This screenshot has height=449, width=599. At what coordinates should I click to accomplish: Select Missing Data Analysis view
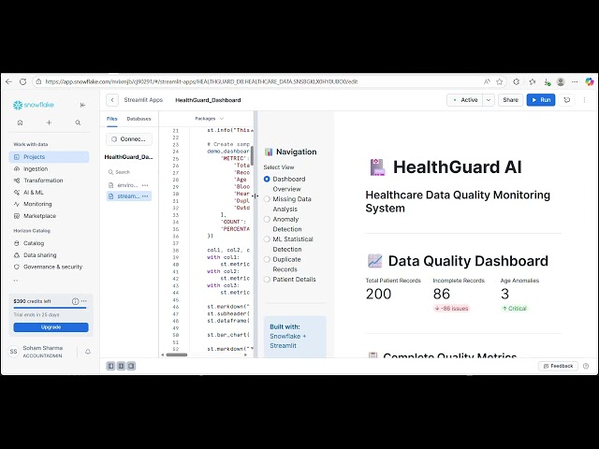tap(267, 199)
